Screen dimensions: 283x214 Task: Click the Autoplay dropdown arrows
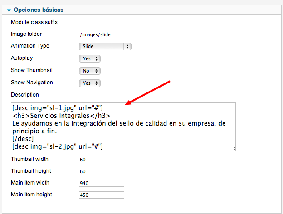point(97,58)
